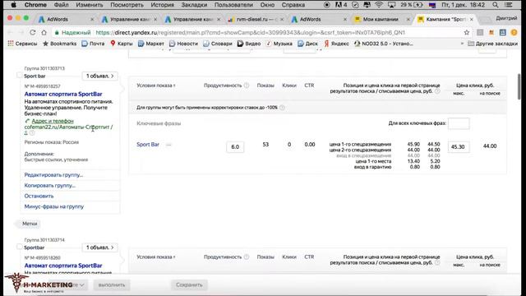
Task: Open Wi-Fi status icon in menu bar
Action: click(379, 5)
